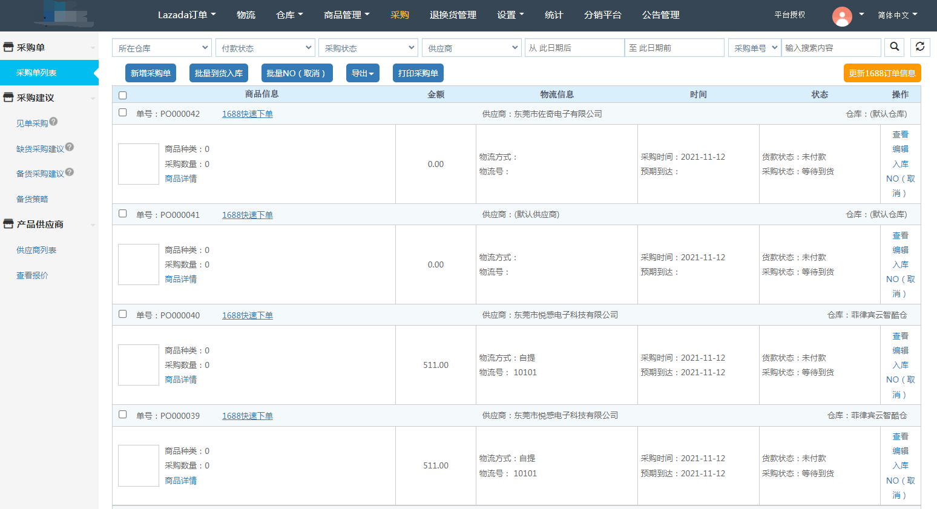937x509 pixels.
Task: Click 编辑 for order PO000041
Action: pos(901,250)
